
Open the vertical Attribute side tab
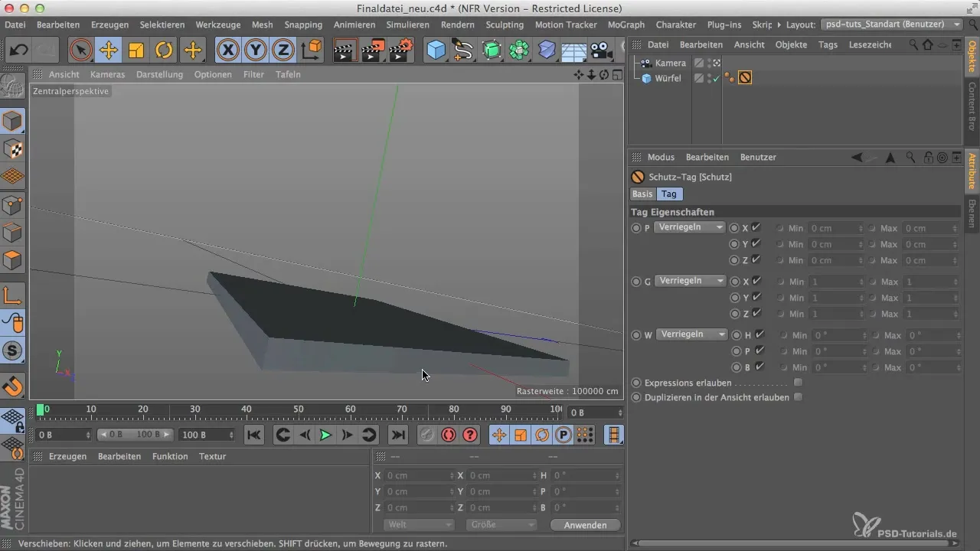pos(972,171)
